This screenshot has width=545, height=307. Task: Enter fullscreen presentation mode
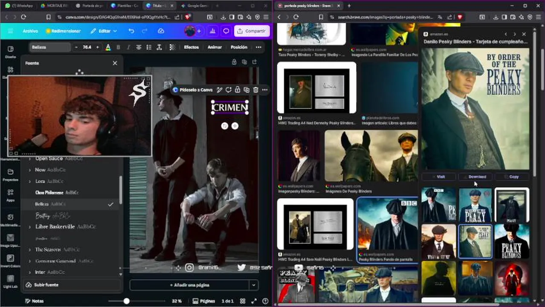254,301
